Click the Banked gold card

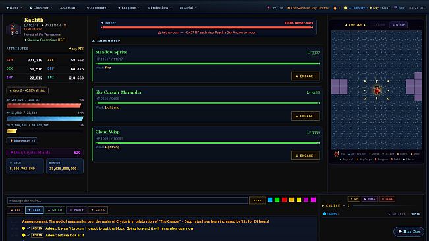65,166
